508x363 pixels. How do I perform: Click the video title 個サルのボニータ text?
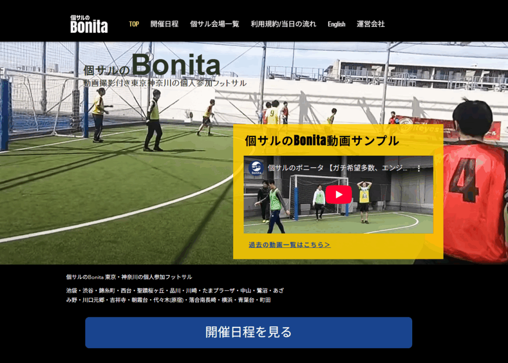point(296,168)
